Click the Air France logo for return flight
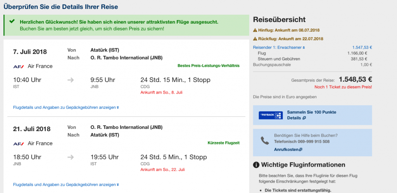Viewport: 397px width, 193px height. [19, 143]
